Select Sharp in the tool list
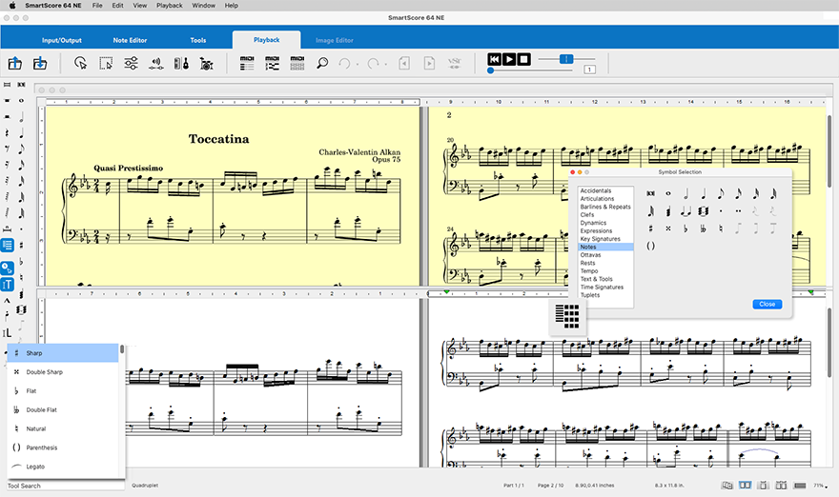The image size is (839, 497). [63, 352]
